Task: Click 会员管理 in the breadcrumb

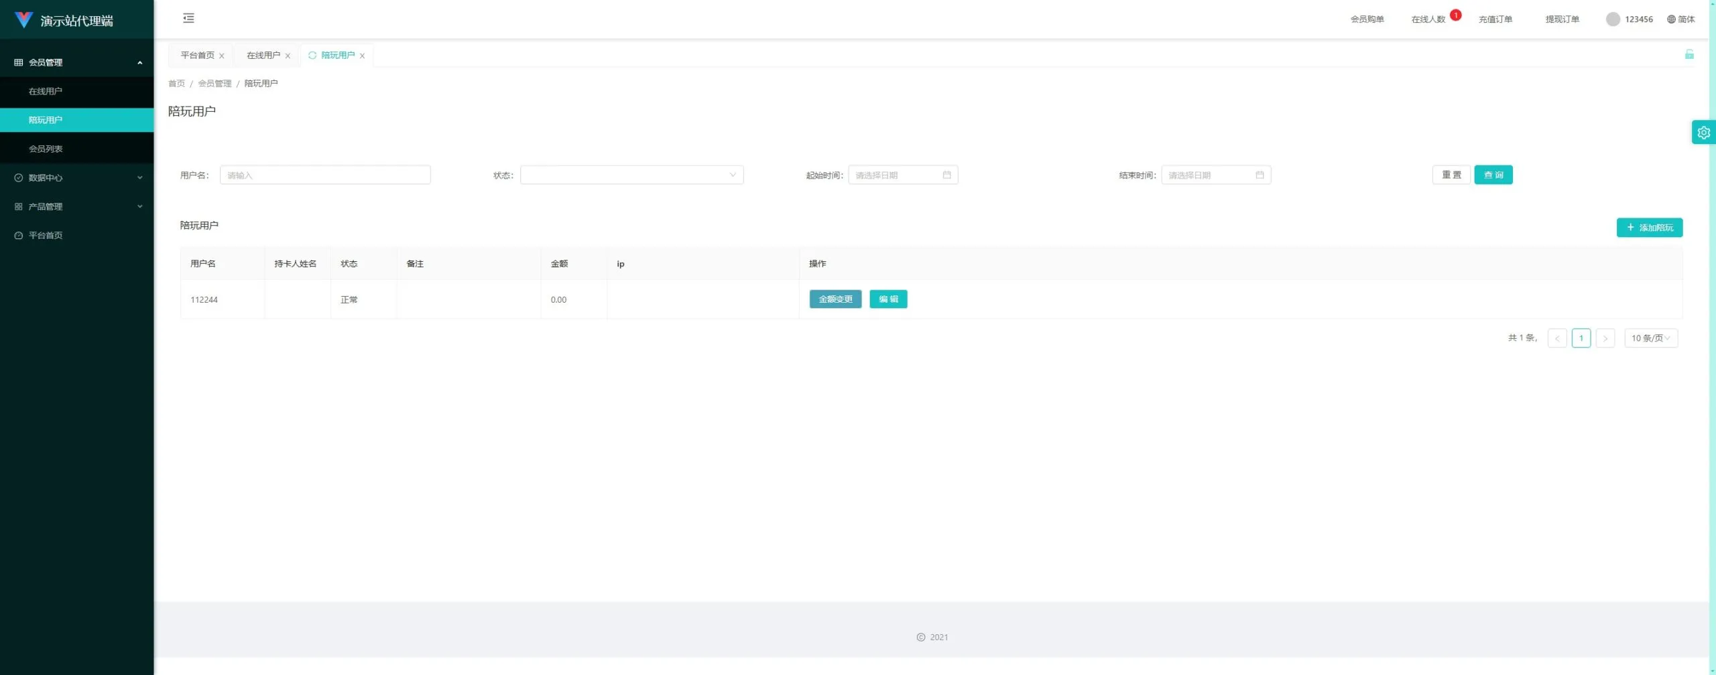Action: (x=214, y=84)
